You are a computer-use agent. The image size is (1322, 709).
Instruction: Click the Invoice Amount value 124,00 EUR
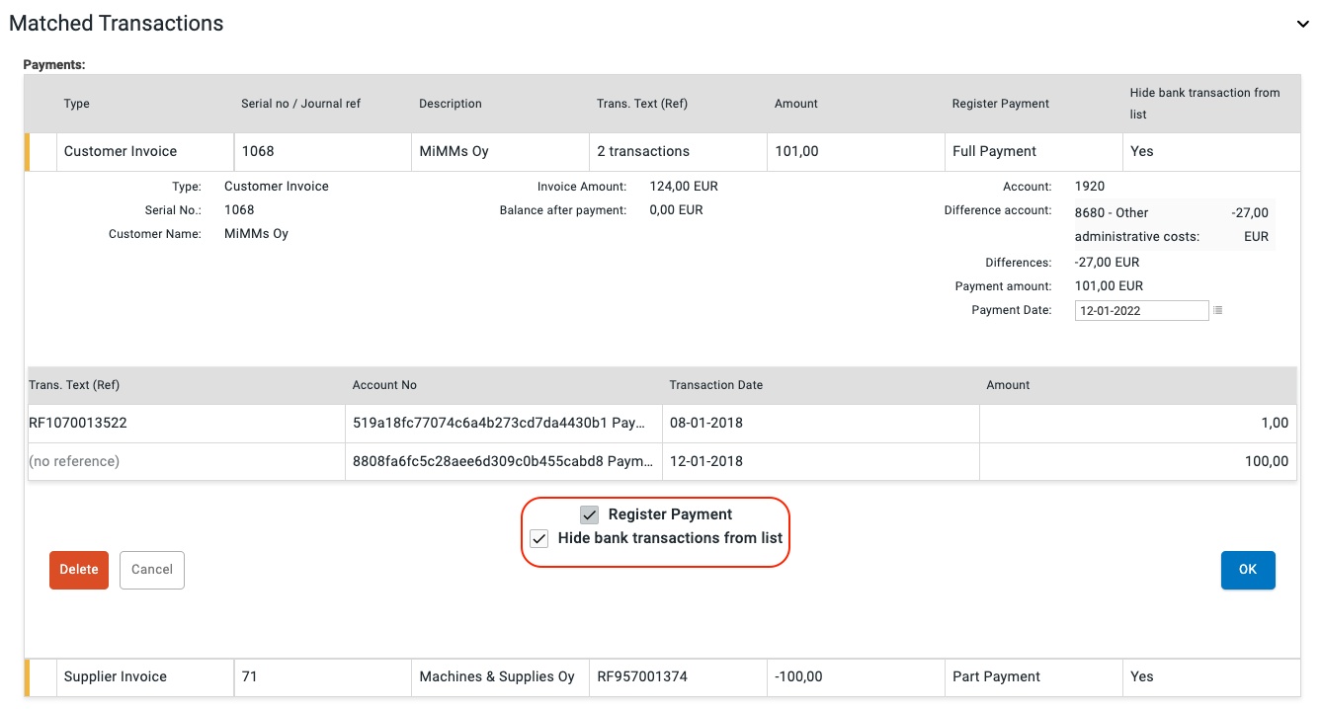click(x=684, y=187)
